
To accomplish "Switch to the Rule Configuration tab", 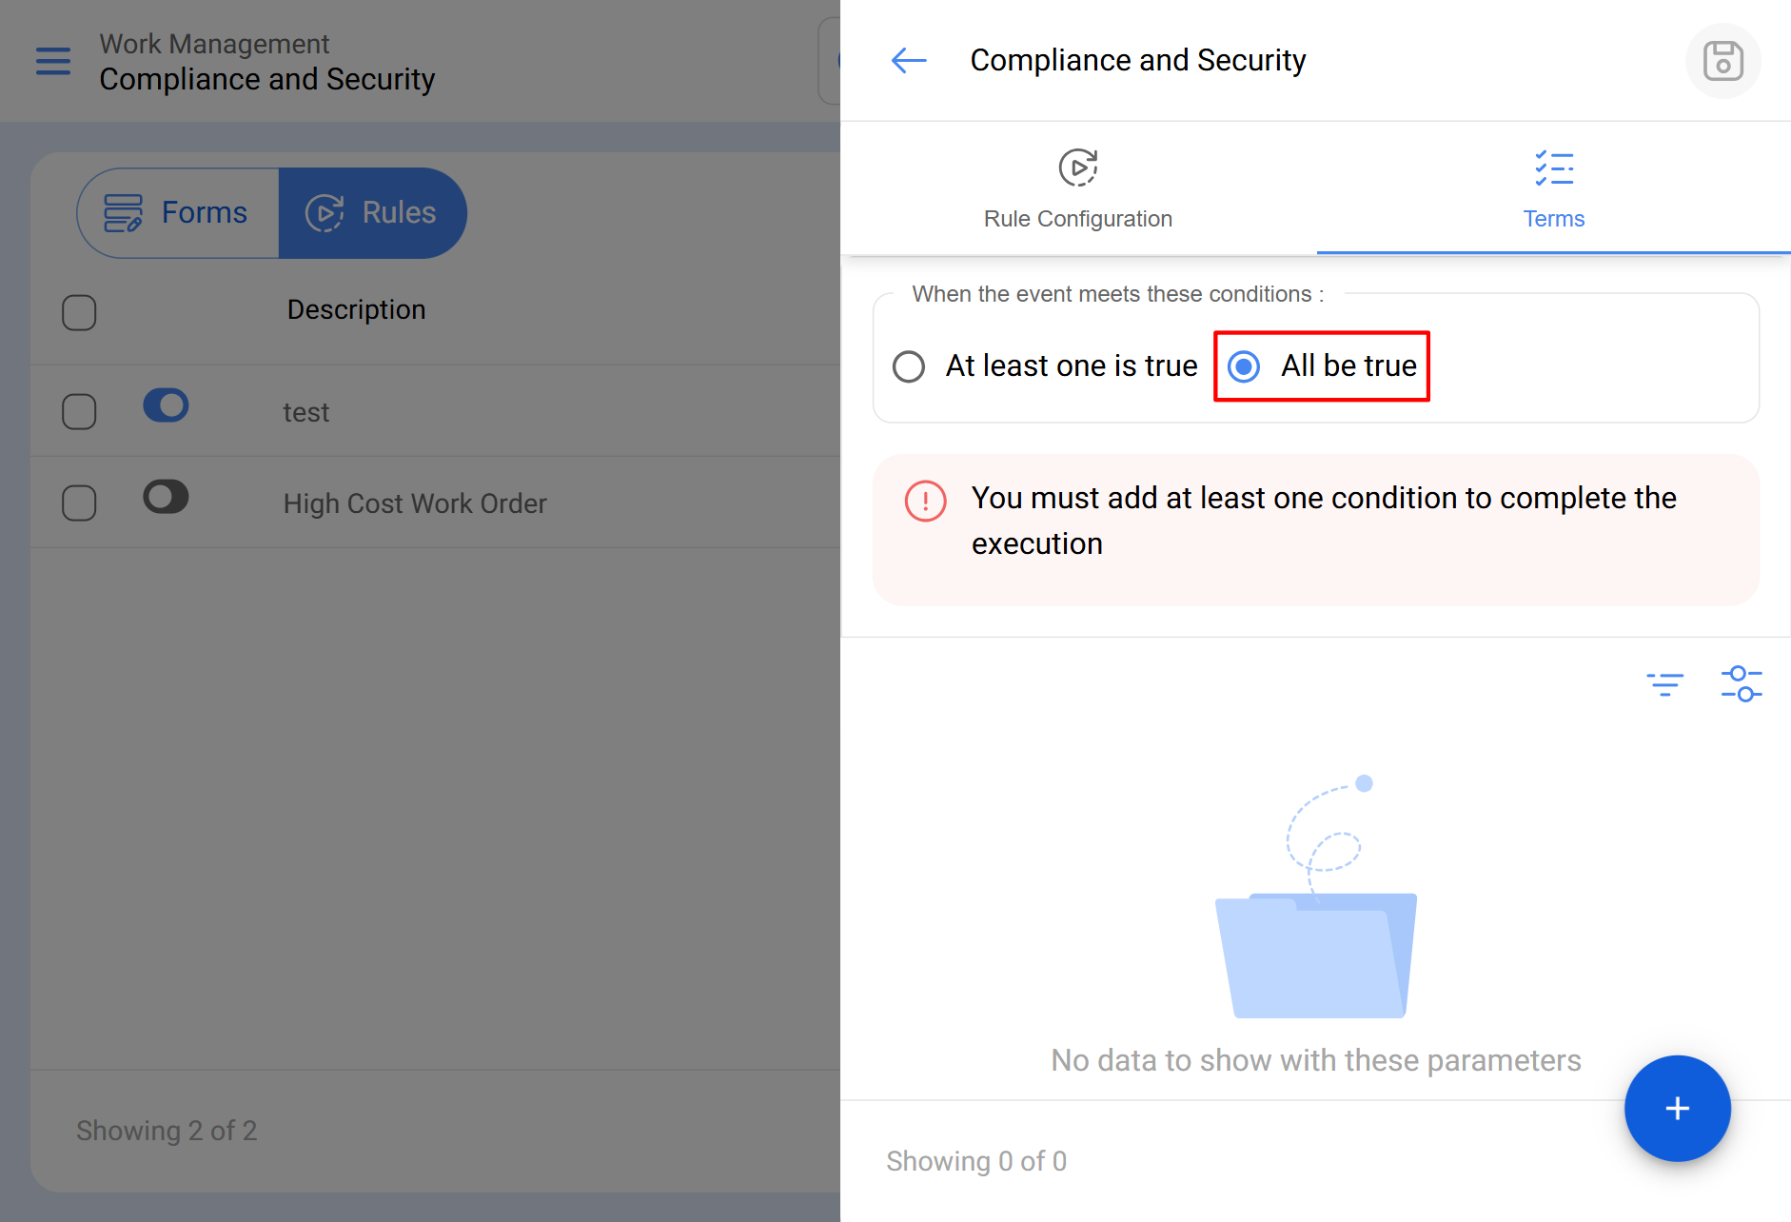I will point(1078,190).
